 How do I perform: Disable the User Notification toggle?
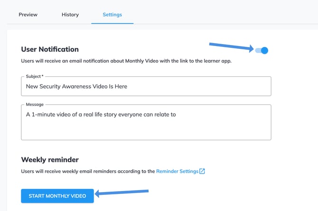coord(262,50)
